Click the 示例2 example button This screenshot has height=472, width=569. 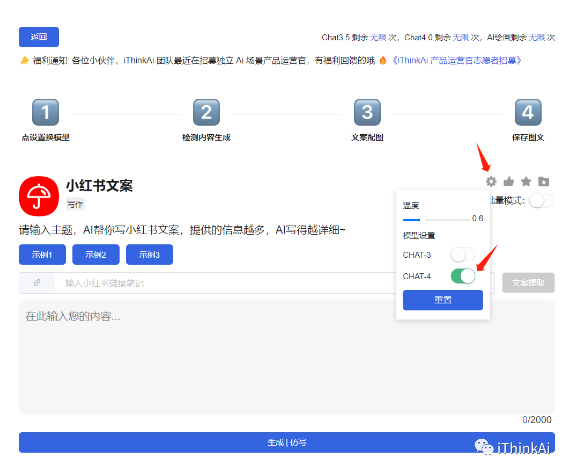click(x=95, y=255)
